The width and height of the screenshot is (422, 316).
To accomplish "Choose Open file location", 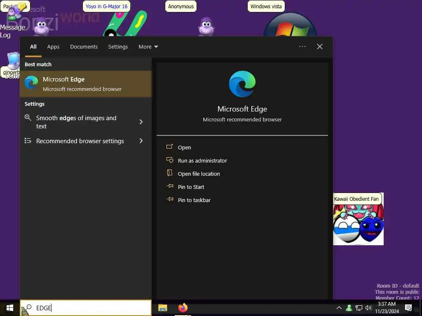I will 199,174.
